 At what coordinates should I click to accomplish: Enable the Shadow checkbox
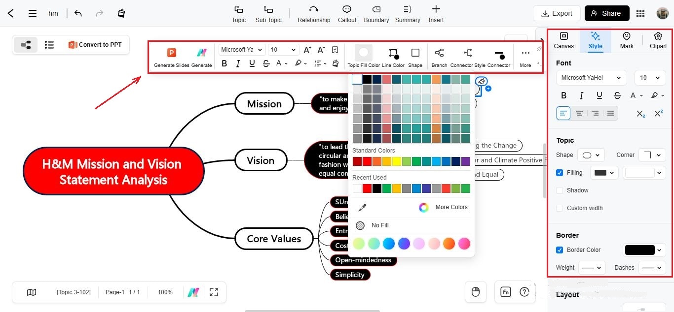coord(560,190)
